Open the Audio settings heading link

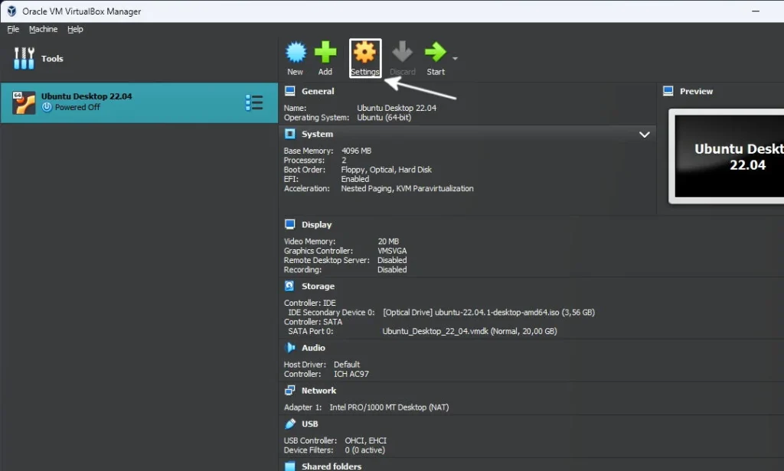click(313, 348)
